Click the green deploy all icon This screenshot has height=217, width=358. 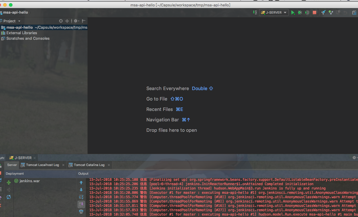point(9,183)
